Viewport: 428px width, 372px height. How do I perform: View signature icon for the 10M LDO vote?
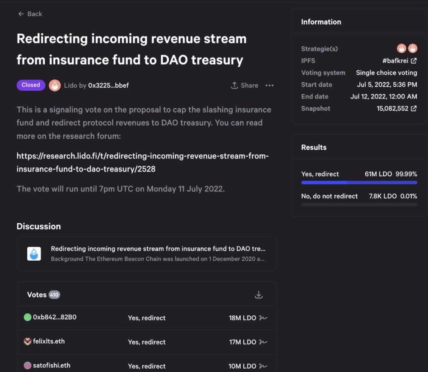click(263, 366)
